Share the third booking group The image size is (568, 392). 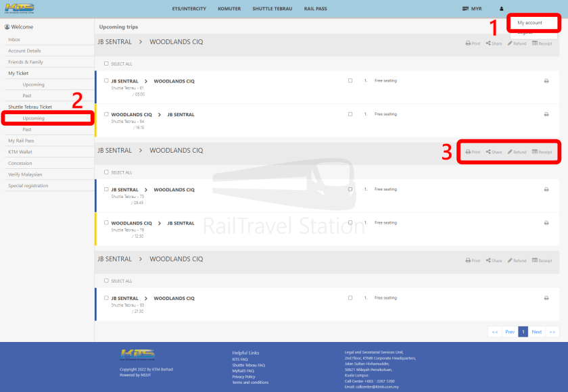pyautogui.click(x=494, y=261)
